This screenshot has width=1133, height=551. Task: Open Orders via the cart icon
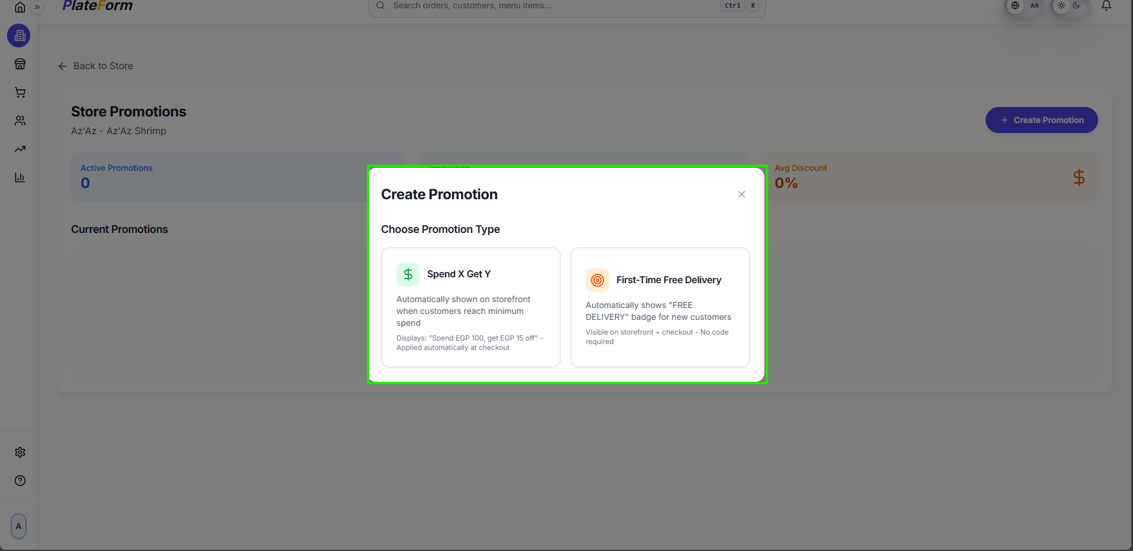pos(20,92)
